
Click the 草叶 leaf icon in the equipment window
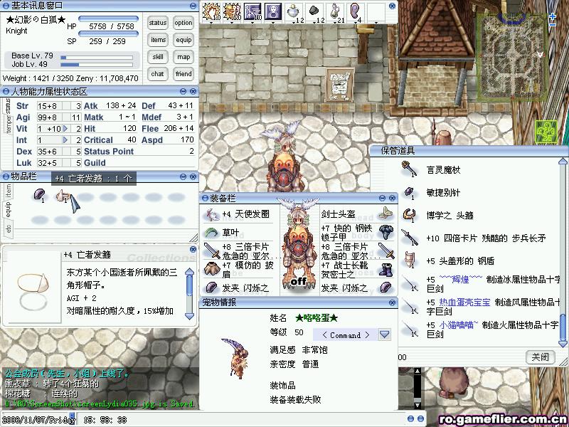(212, 232)
